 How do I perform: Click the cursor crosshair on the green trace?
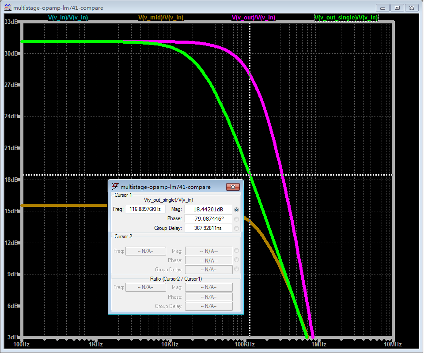tap(250, 175)
